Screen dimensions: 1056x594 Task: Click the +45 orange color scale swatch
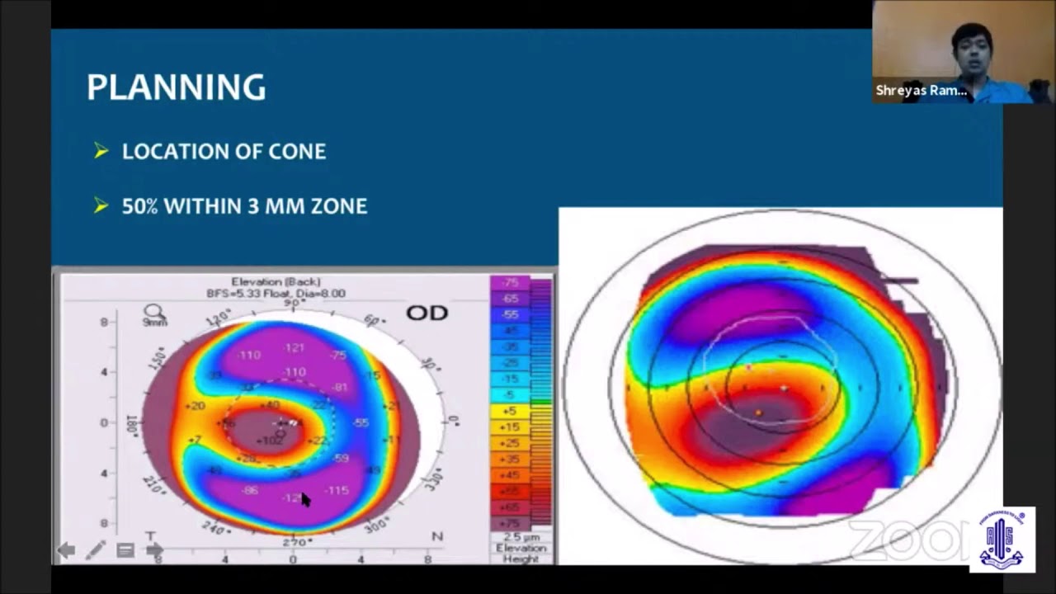pyautogui.click(x=511, y=474)
